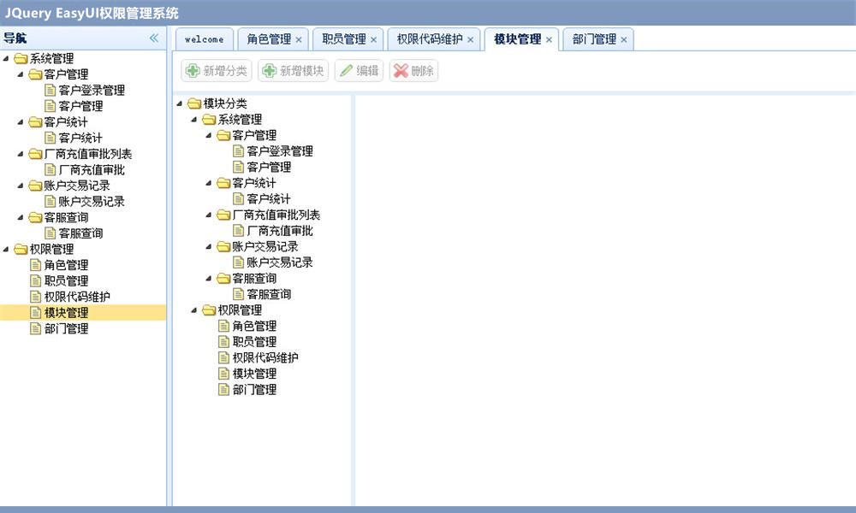The image size is (856, 513).
Task: Close the 部门管理 tab
Action: tap(623, 40)
